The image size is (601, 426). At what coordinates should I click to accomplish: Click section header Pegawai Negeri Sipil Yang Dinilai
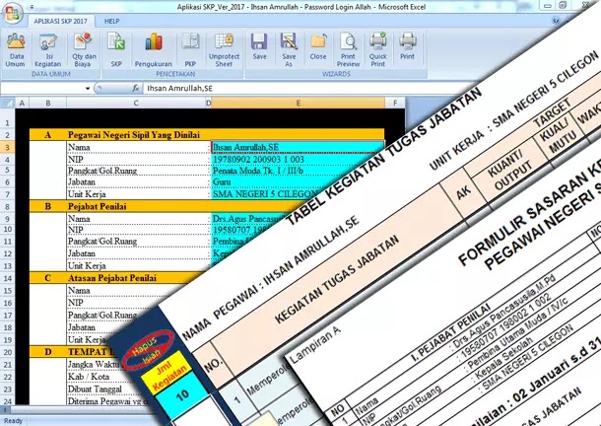point(134,135)
